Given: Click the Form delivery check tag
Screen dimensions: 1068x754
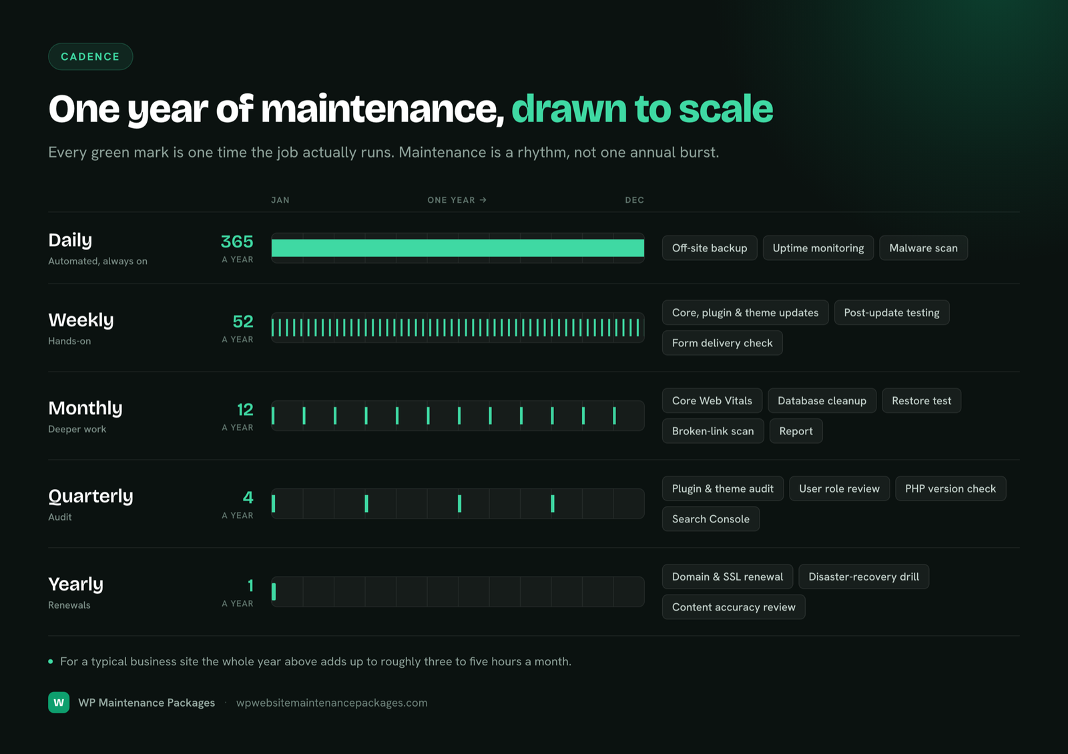Looking at the screenshot, I should tap(722, 343).
